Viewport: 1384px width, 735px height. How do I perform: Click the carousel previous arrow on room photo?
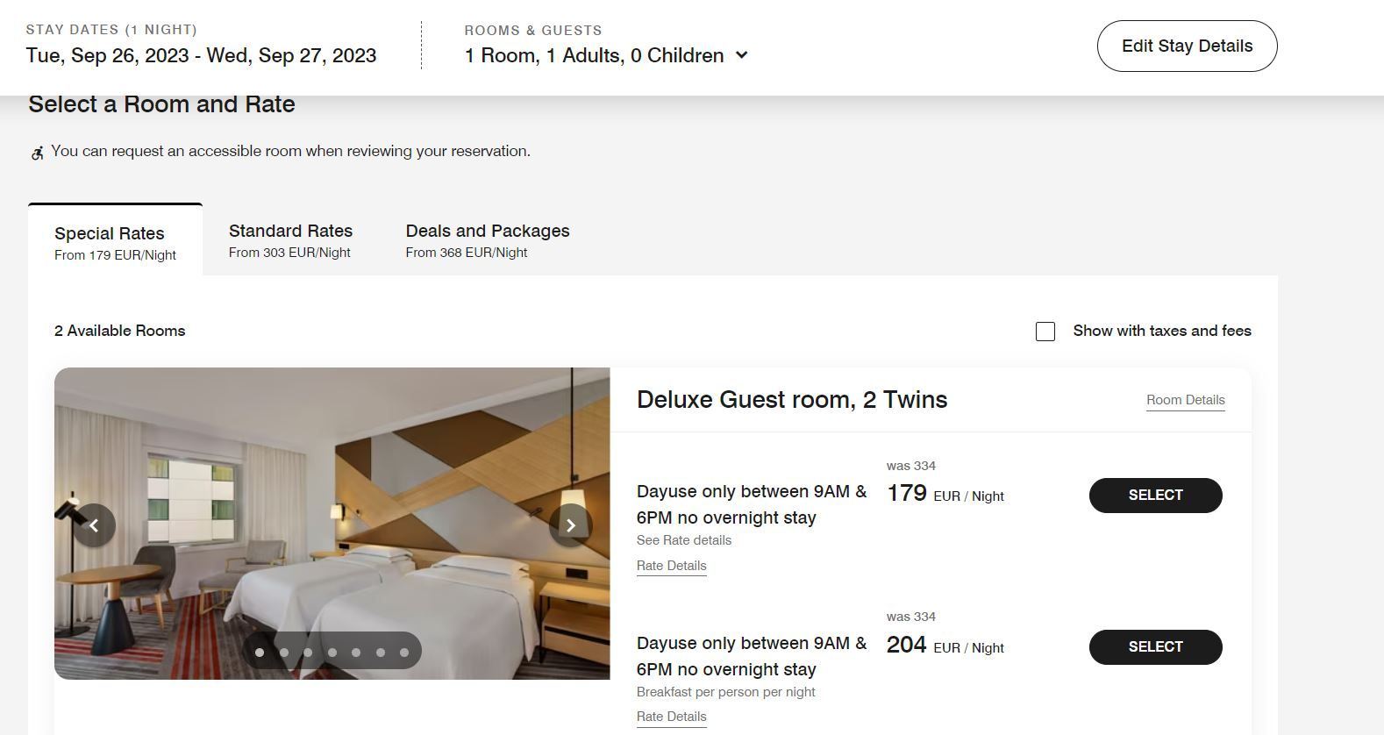(x=94, y=525)
